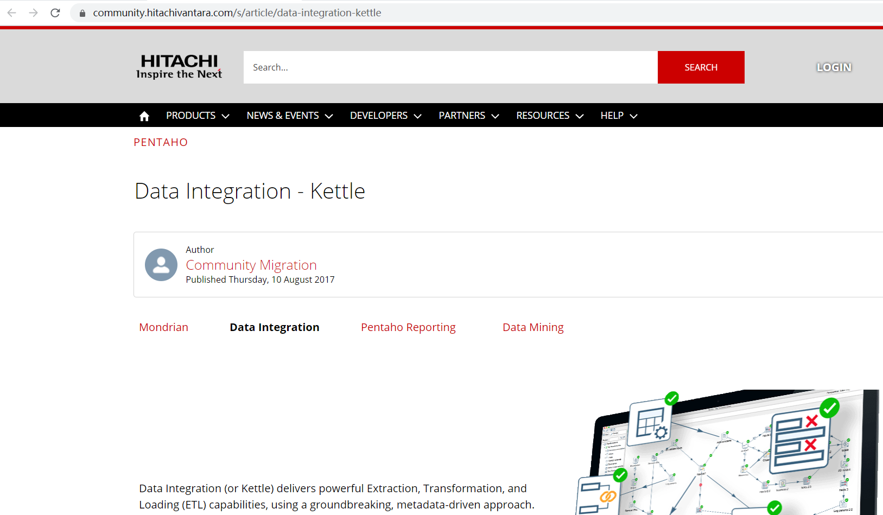883x515 pixels.
Task: Expand the RESOURCES dropdown chevron
Action: 579,116
